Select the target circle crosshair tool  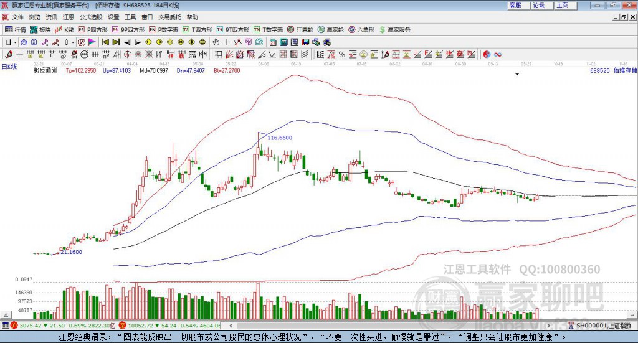[127, 54]
